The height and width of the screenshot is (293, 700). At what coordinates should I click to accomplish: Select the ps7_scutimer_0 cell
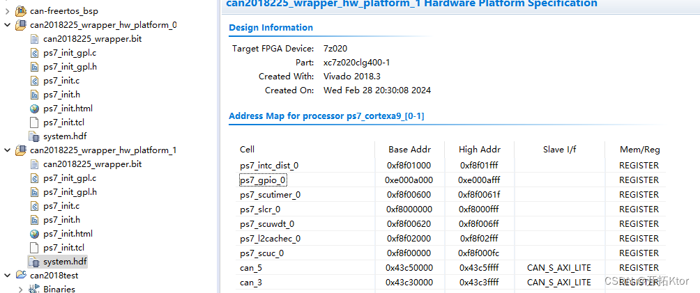pos(270,195)
